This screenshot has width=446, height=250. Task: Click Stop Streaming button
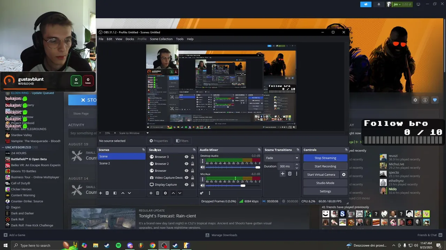click(x=325, y=158)
